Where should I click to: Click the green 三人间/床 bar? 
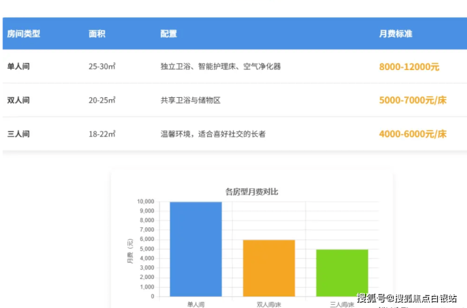point(341,273)
